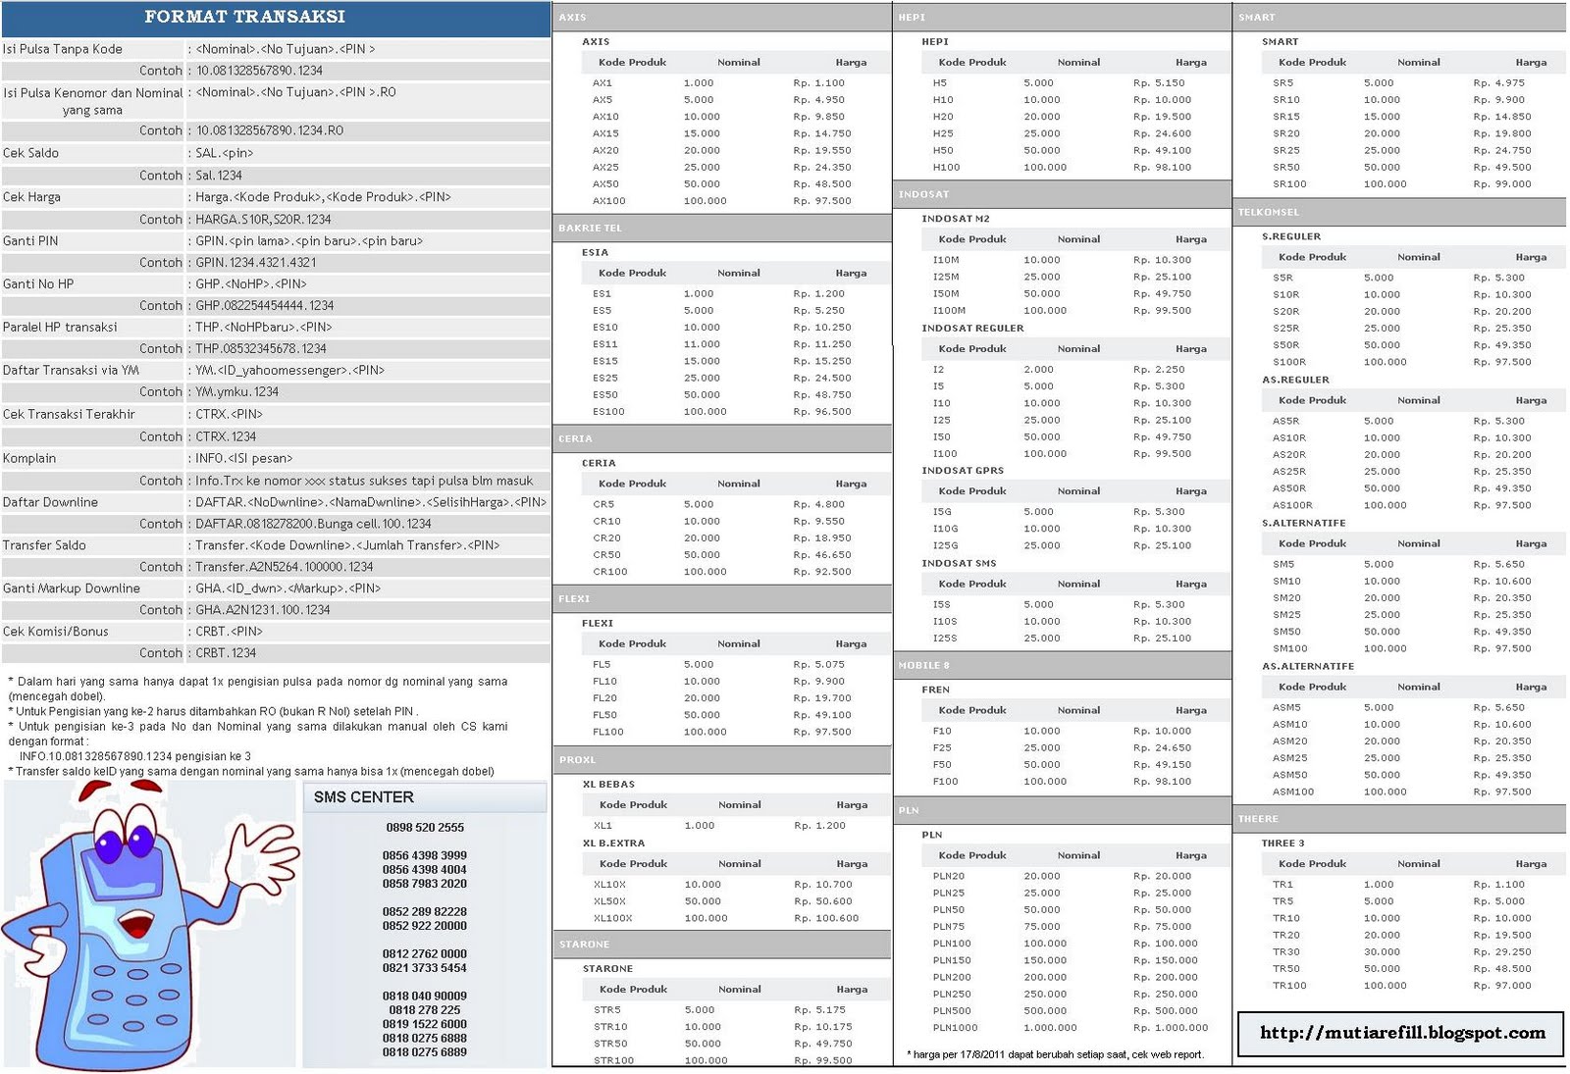The width and height of the screenshot is (1570, 1074).
Task: Click product code ASM100
Action: [1293, 793]
